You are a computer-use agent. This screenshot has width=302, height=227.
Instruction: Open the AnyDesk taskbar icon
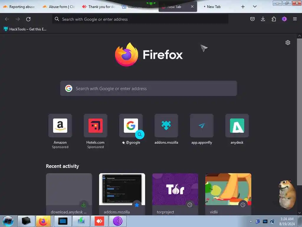99,221
